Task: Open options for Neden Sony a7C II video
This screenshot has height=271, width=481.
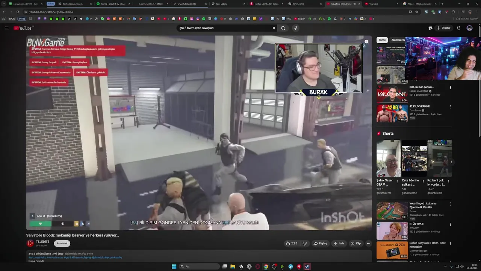Action: point(451,244)
